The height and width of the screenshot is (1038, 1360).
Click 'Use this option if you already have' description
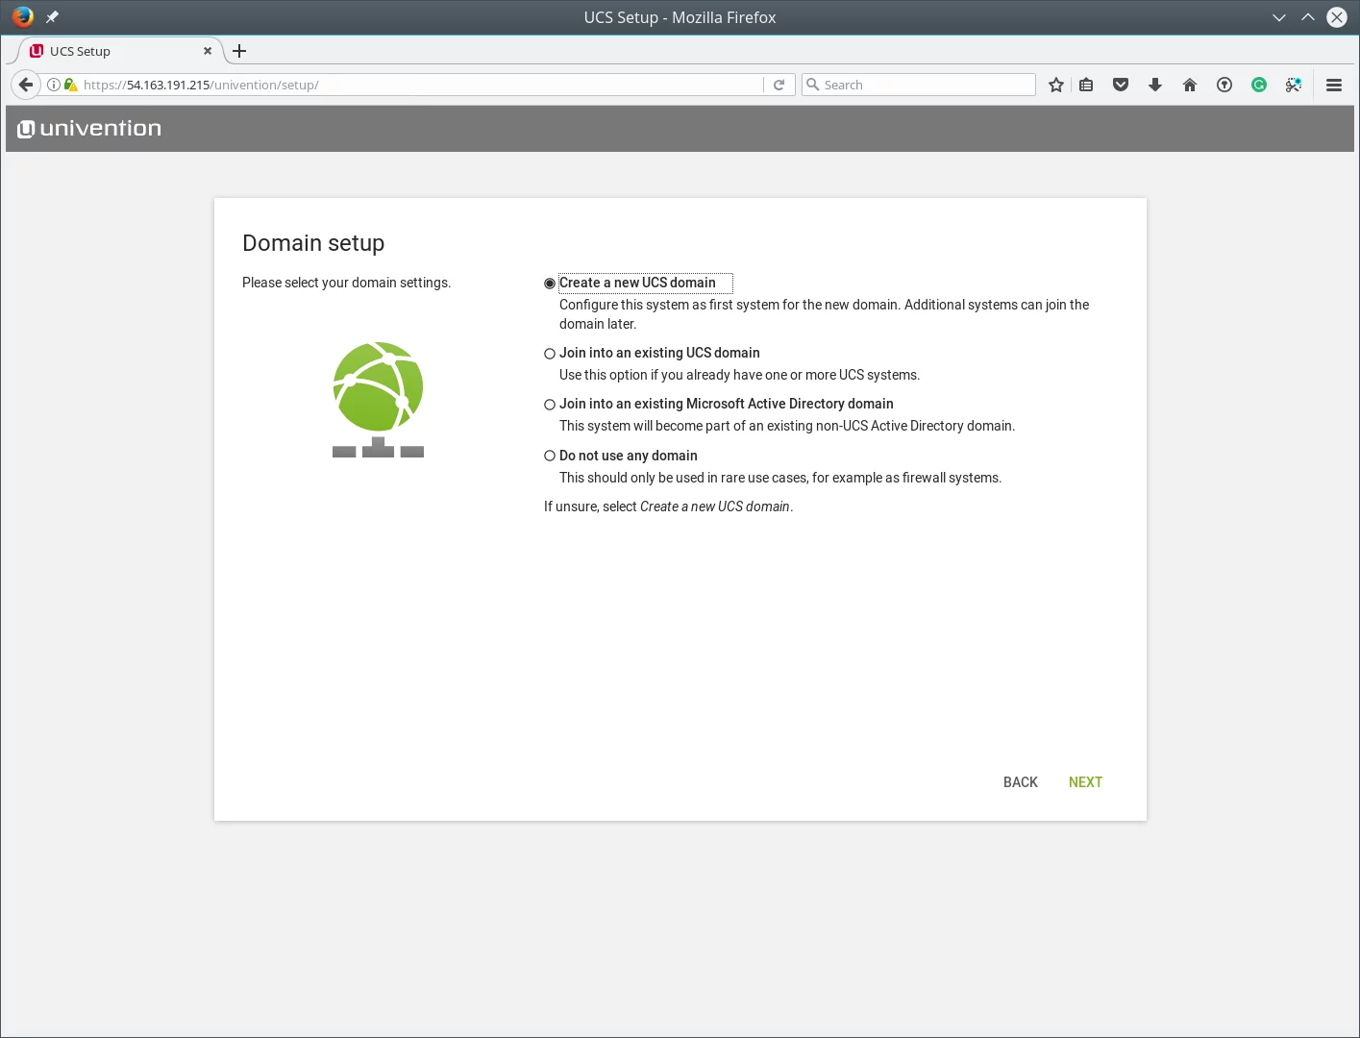click(x=739, y=375)
